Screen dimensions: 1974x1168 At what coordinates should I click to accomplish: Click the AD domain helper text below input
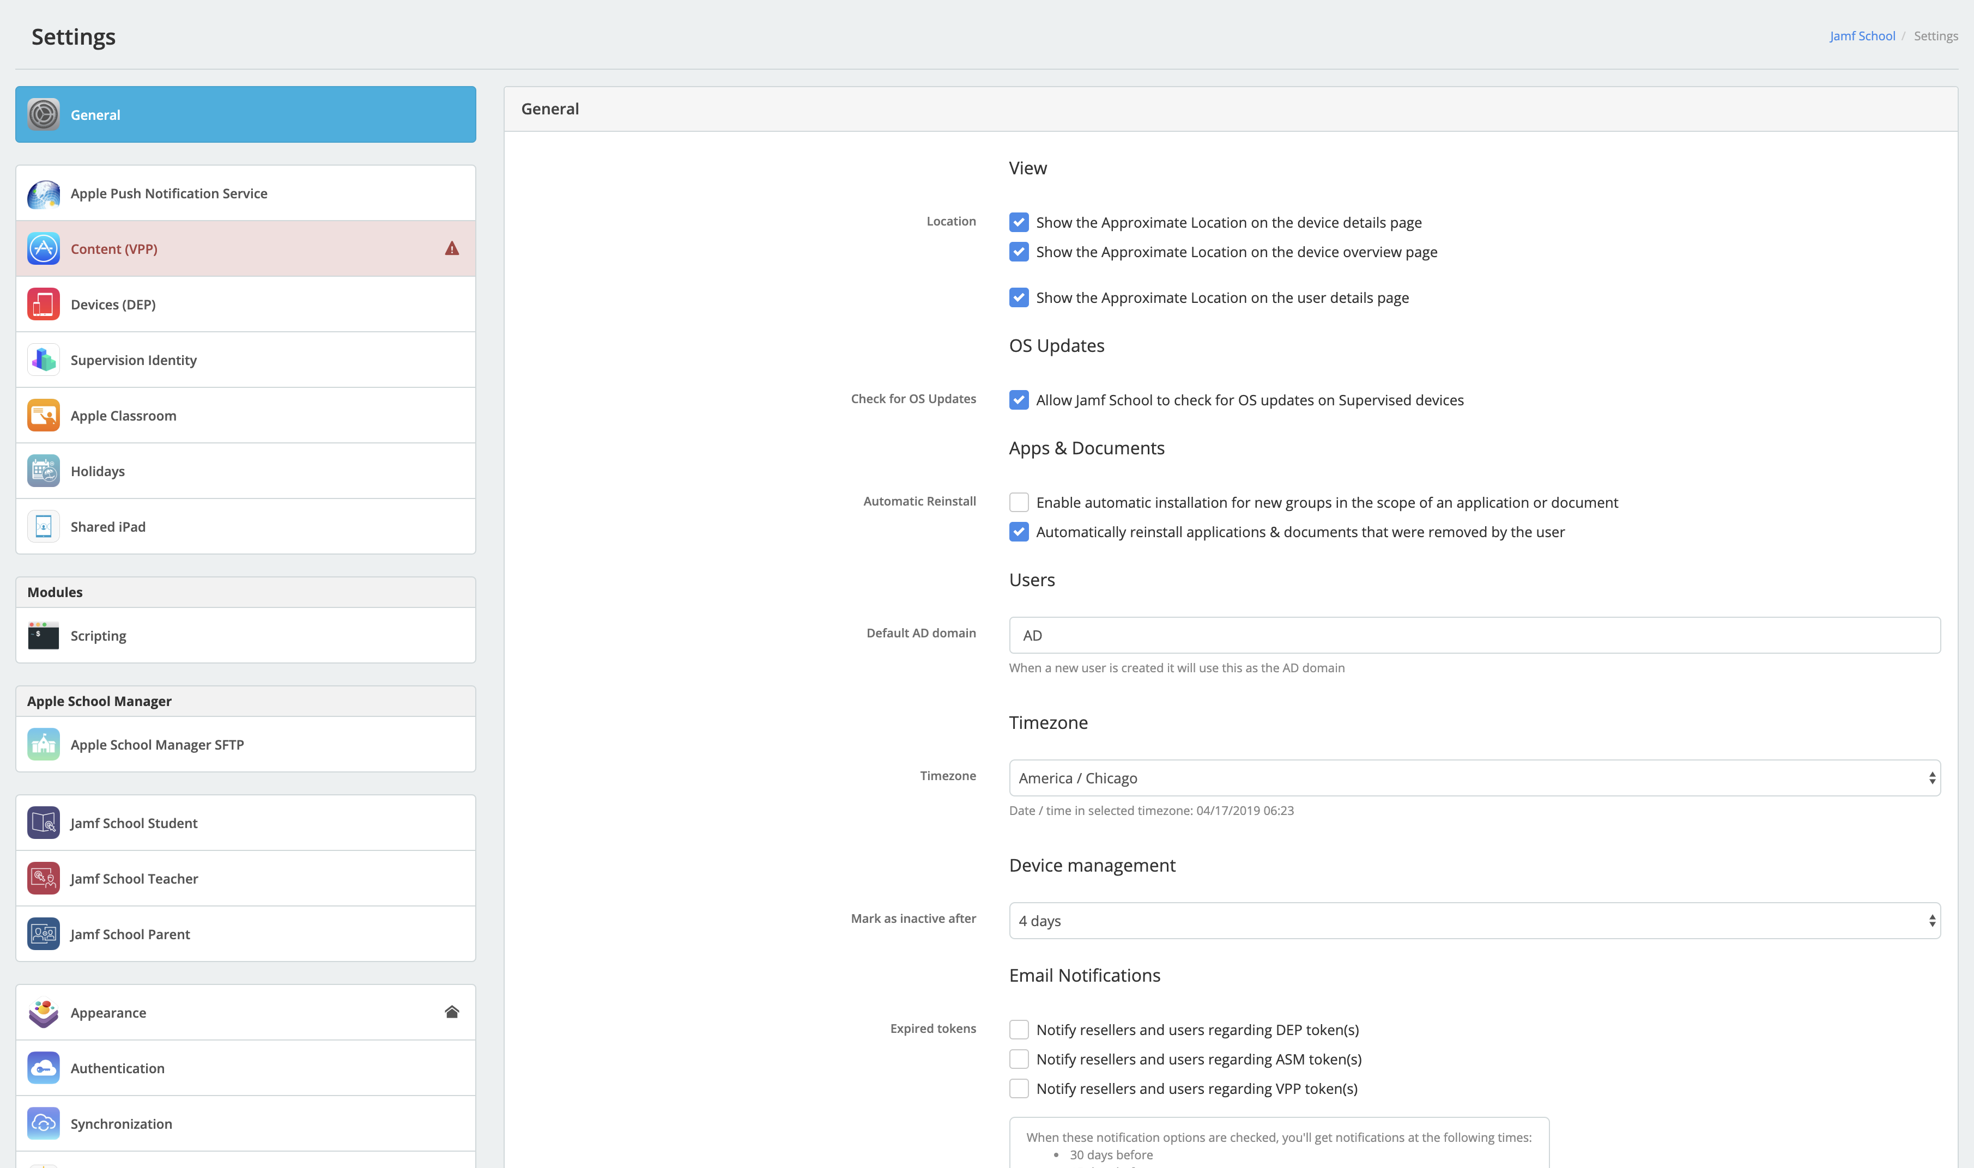click(1177, 667)
